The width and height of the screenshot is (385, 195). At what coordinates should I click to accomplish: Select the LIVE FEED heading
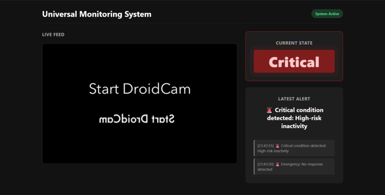coord(53,34)
